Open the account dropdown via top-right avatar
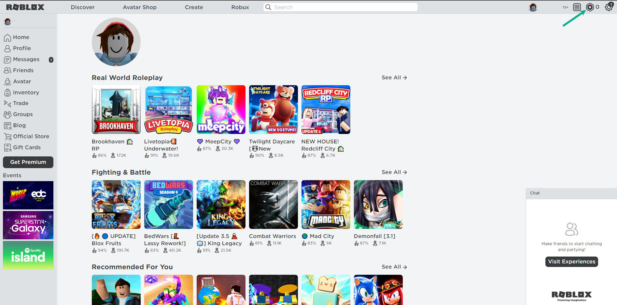This screenshot has width=617, height=305. 534,7
